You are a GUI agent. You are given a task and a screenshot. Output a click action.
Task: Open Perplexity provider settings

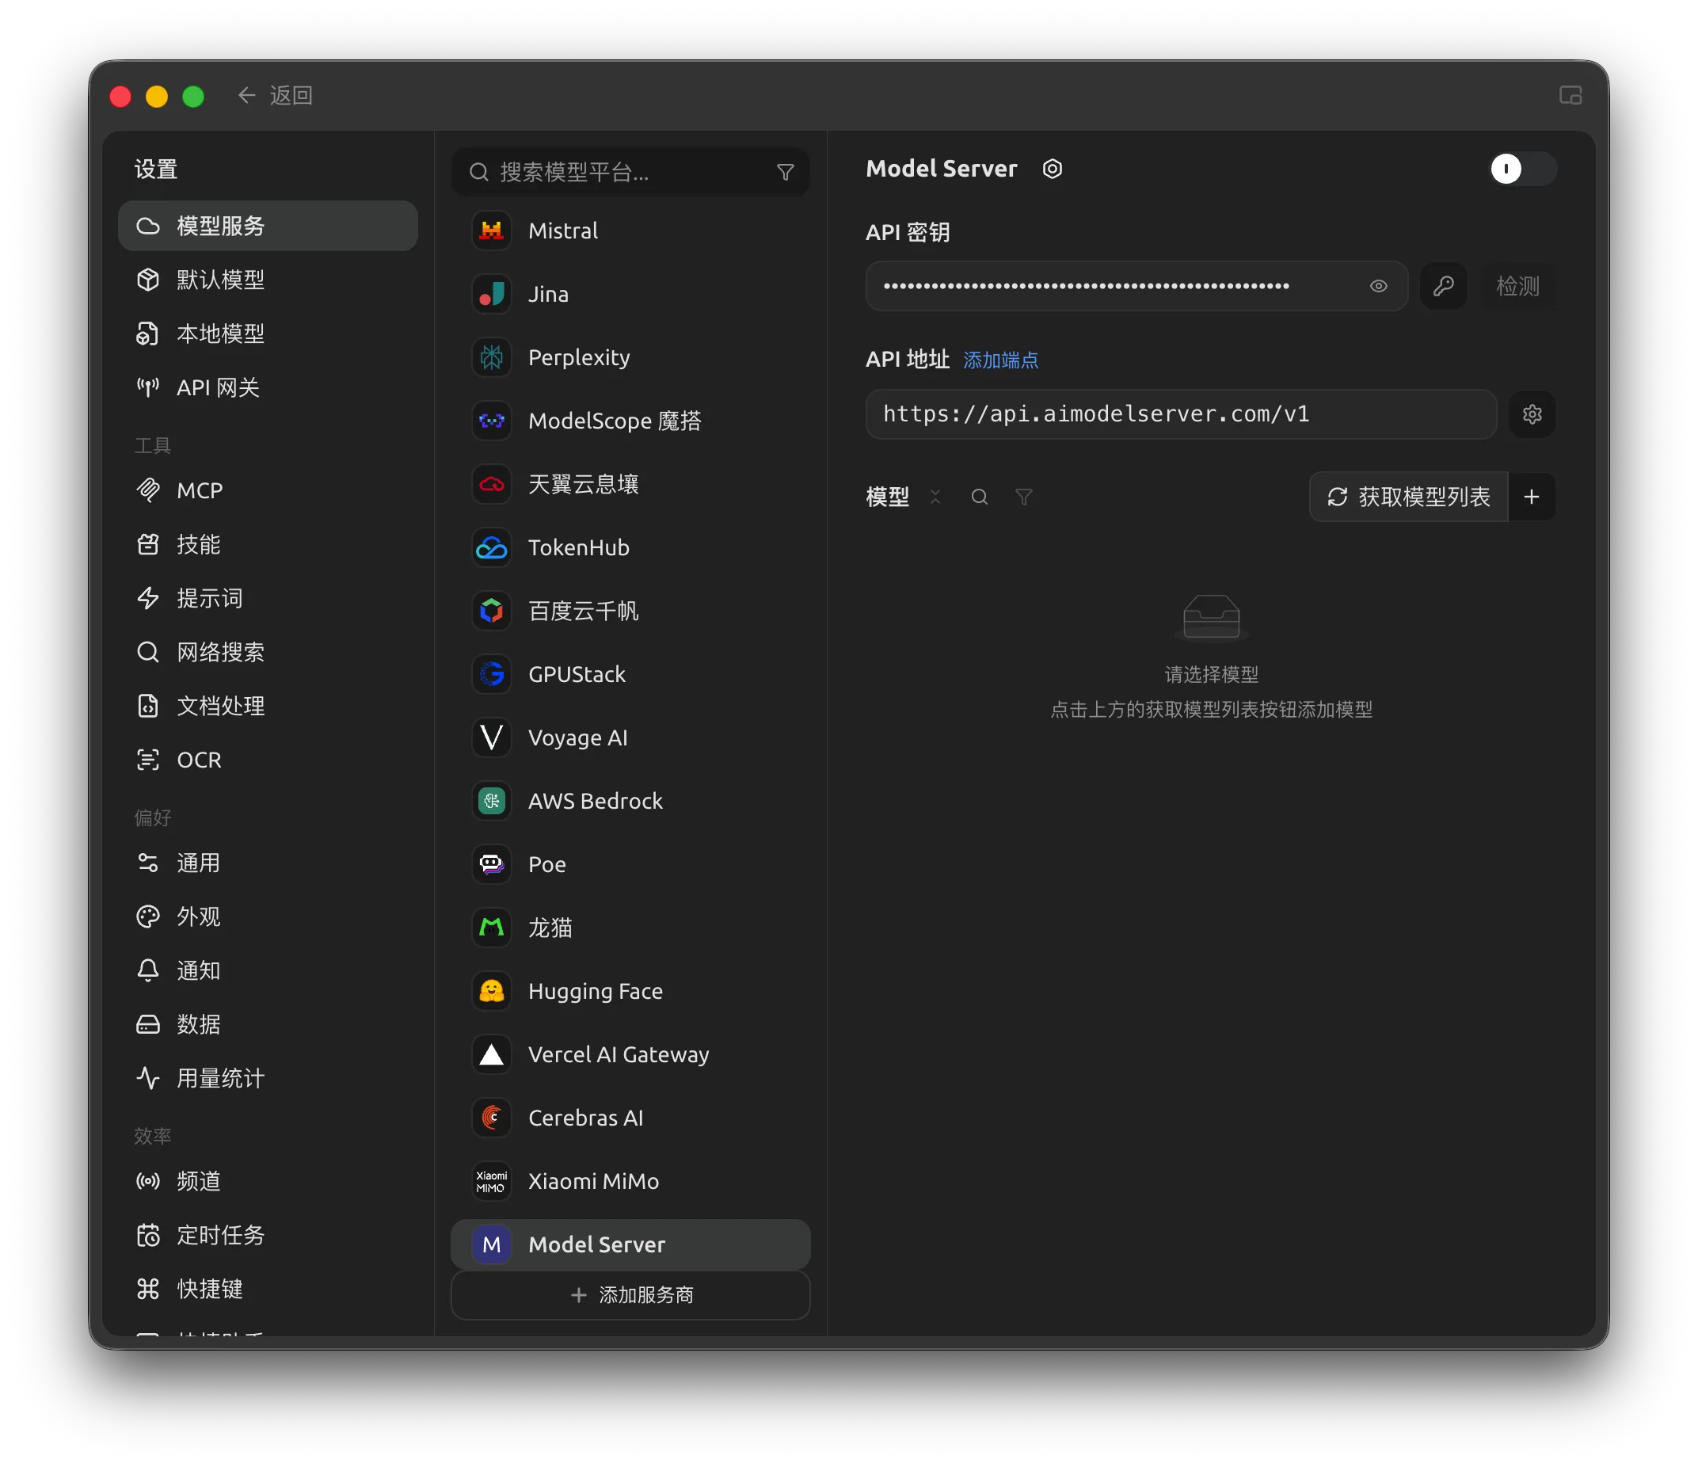click(630, 357)
